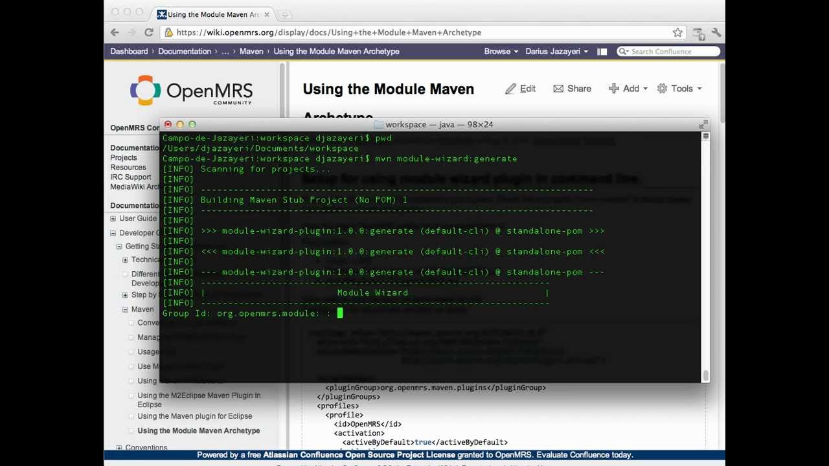Click the browser extension icon beside the star
This screenshot has height=466, width=829.
pos(698,32)
